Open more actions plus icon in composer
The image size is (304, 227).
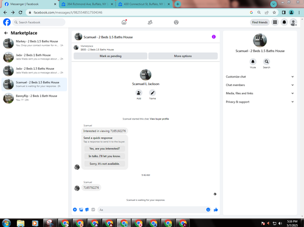pyautogui.click(x=75, y=209)
